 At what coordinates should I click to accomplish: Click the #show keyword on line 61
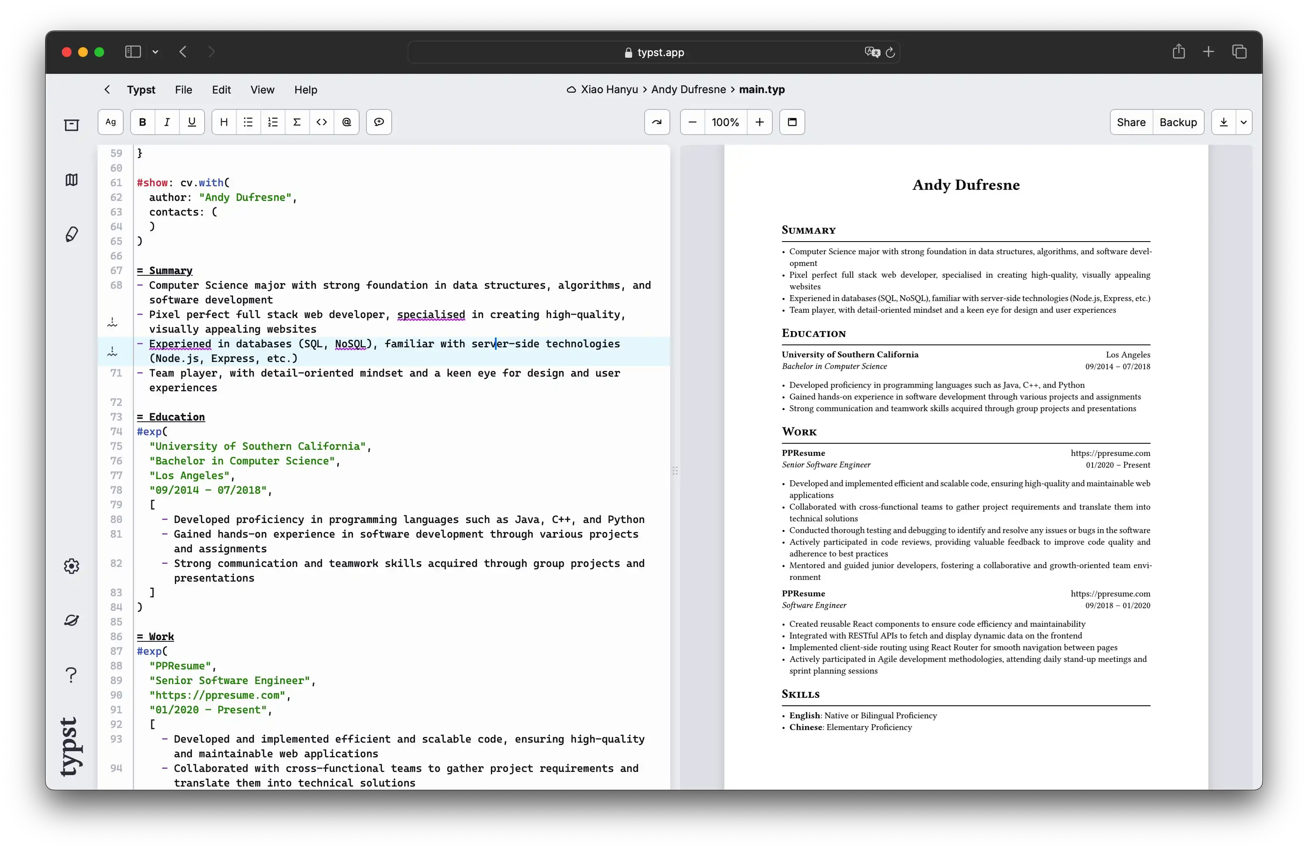tap(152, 183)
